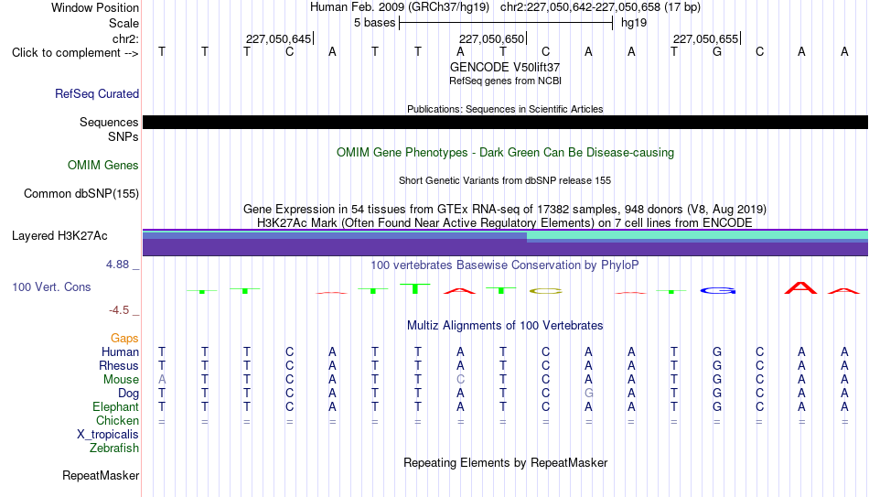Screen dimensions: 869x497
Task: Click the '5 bases' scale label
Action: [x=375, y=23]
